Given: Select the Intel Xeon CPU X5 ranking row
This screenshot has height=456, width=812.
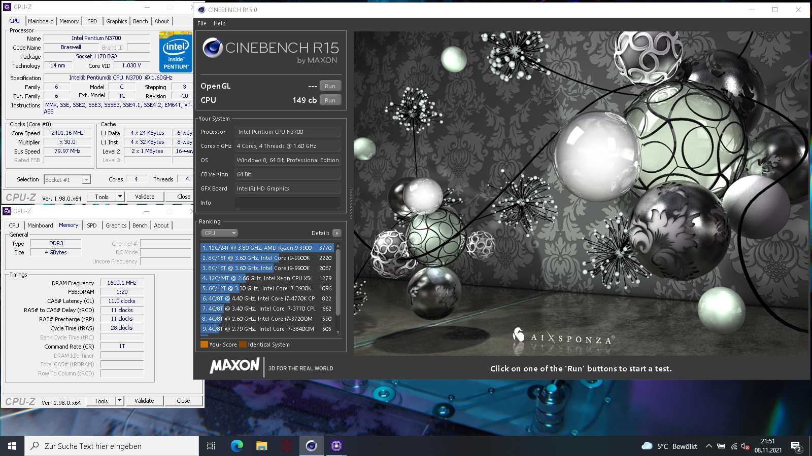Looking at the screenshot, I should 267,278.
